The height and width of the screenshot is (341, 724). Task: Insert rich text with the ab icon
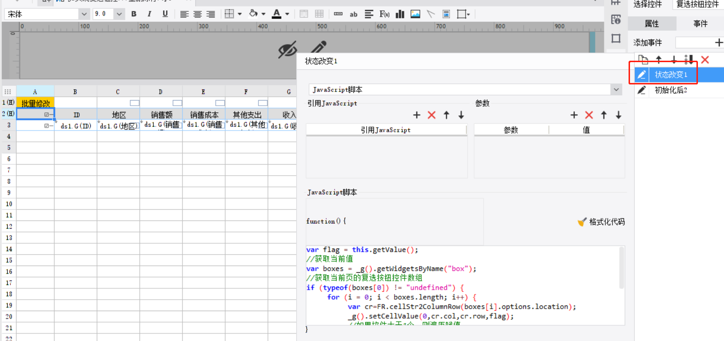pyautogui.click(x=353, y=14)
